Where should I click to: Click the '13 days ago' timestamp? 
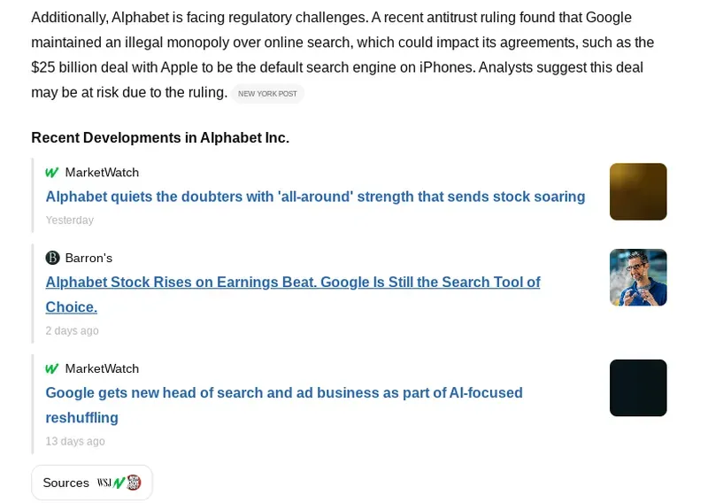pos(75,441)
